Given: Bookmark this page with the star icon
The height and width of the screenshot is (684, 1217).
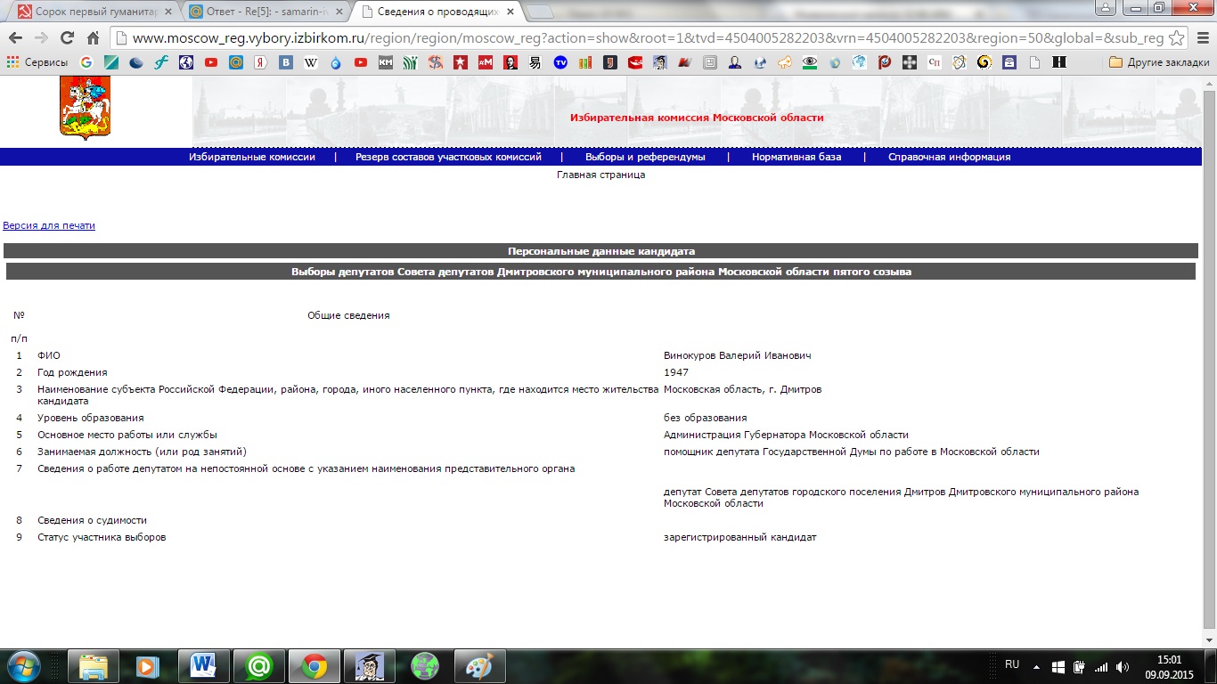Looking at the screenshot, I should 1177,38.
